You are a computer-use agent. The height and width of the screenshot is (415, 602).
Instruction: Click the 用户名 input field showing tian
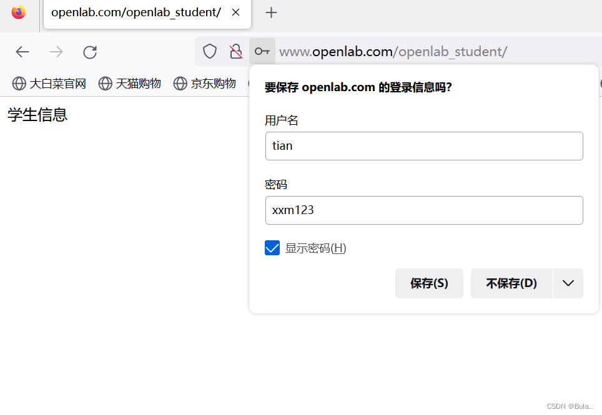(424, 145)
